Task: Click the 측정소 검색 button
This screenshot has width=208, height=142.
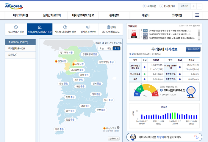Action: (x=193, y=49)
